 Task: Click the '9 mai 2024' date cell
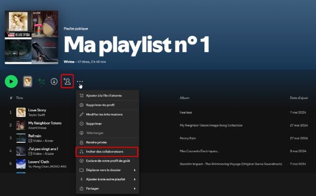click(298, 151)
